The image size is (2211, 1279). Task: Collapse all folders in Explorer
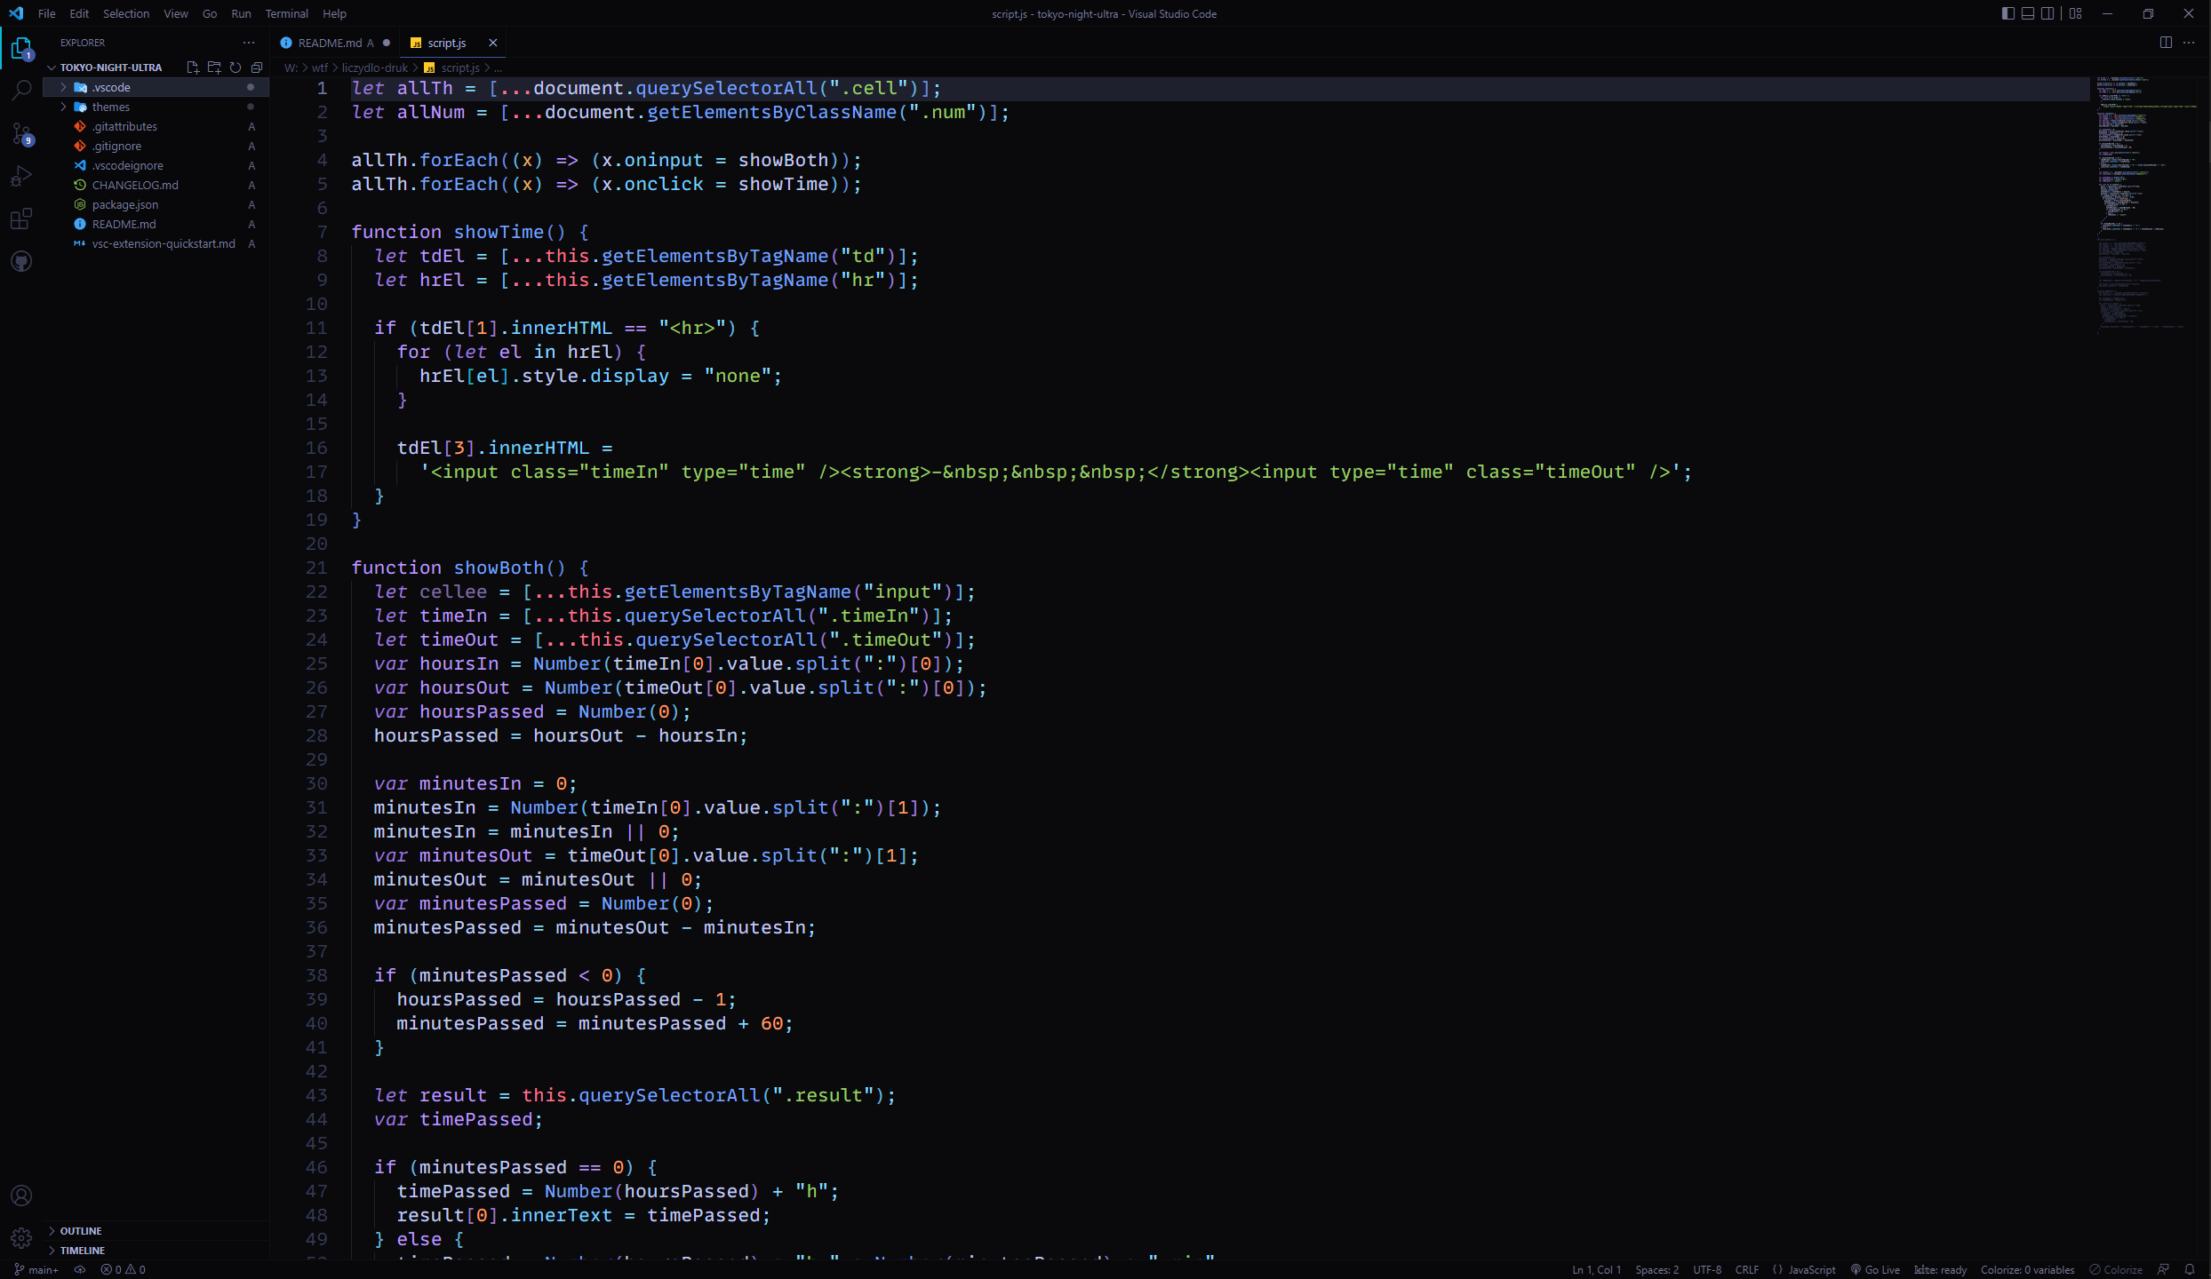point(257,68)
